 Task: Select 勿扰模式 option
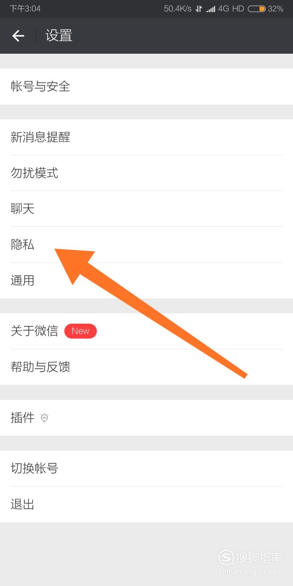pyautogui.click(x=146, y=173)
